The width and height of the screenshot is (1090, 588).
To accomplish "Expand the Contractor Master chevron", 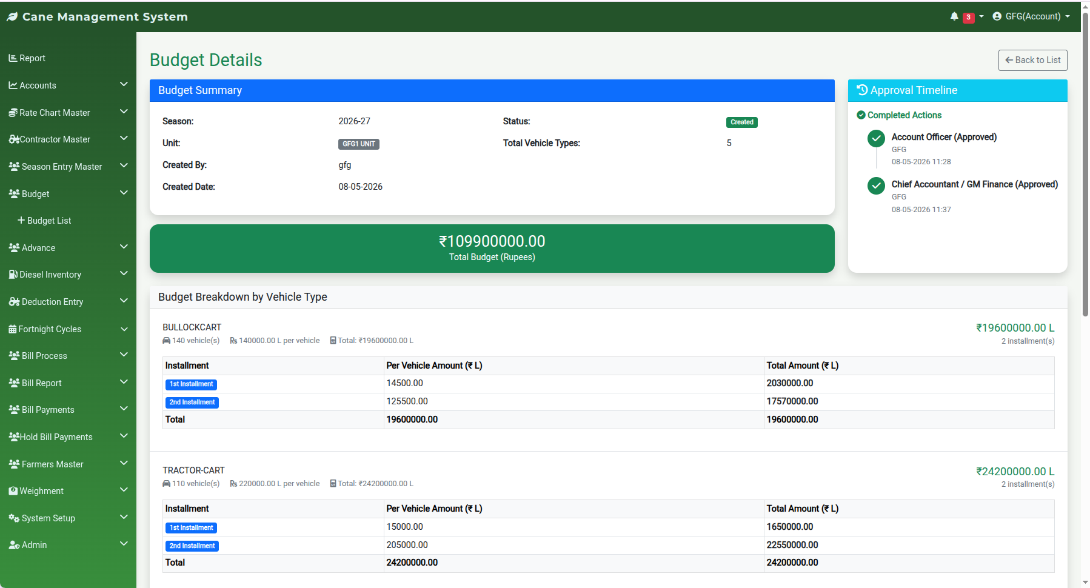I will pyautogui.click(x=124, y=138).
